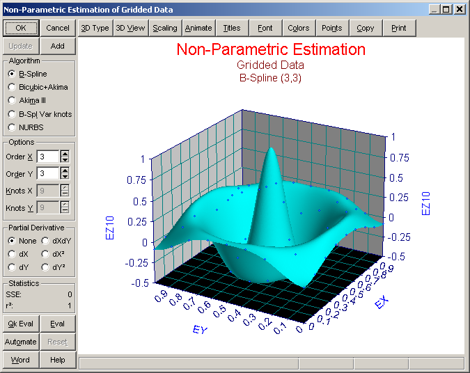The height and width of the screenshot is (373, 470).
Task: Select the dY partial derivative option
Action: click(19, 267)
